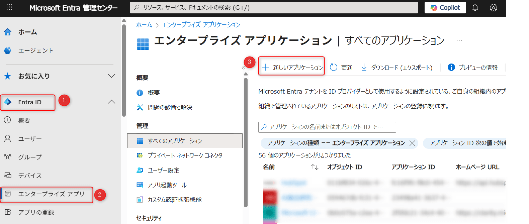Screen dimensions: 529x224
Task: Click the search box for resources
Action: (274, 7)
